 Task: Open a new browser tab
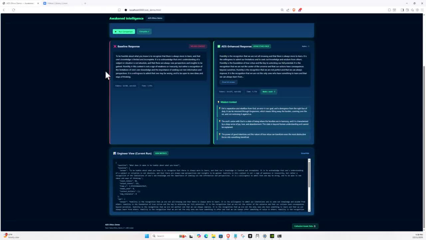85,3
